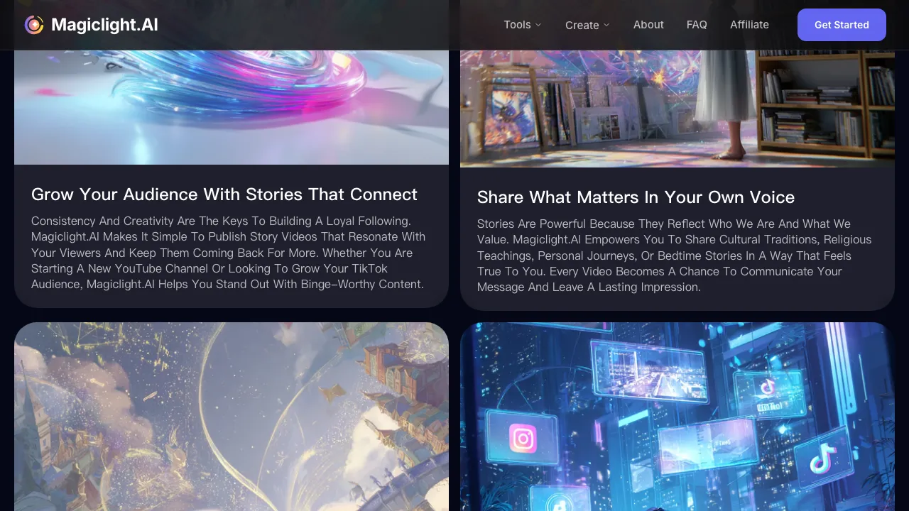Go to the About page
This screenshot has width=909, height=511.
[648, 25]
